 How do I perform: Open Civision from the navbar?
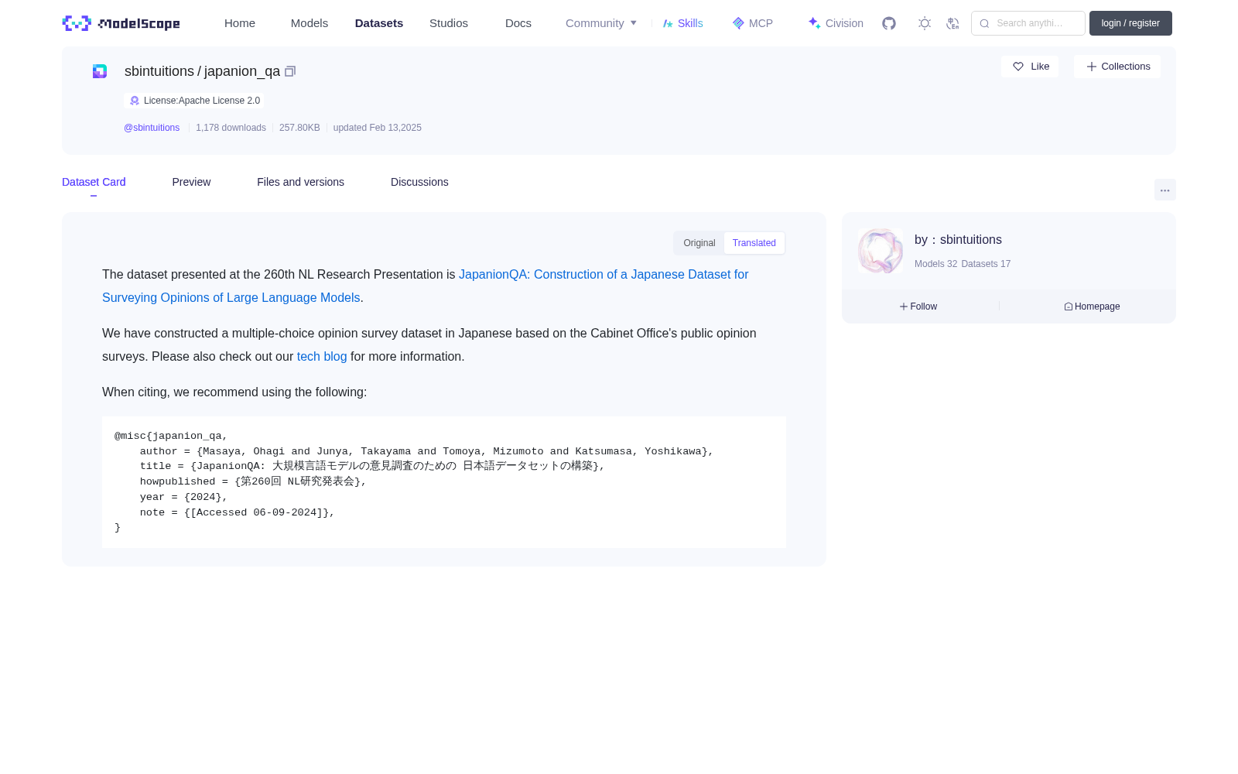(836, 23)
